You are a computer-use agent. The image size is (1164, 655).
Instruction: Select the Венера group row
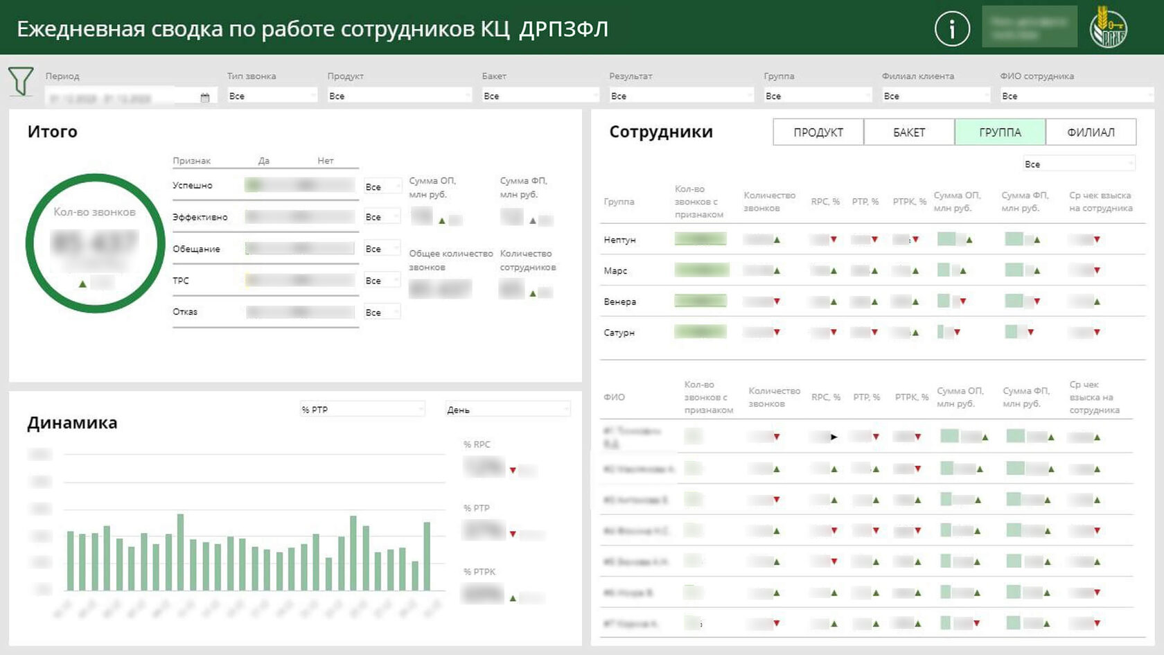click(872, 302)
